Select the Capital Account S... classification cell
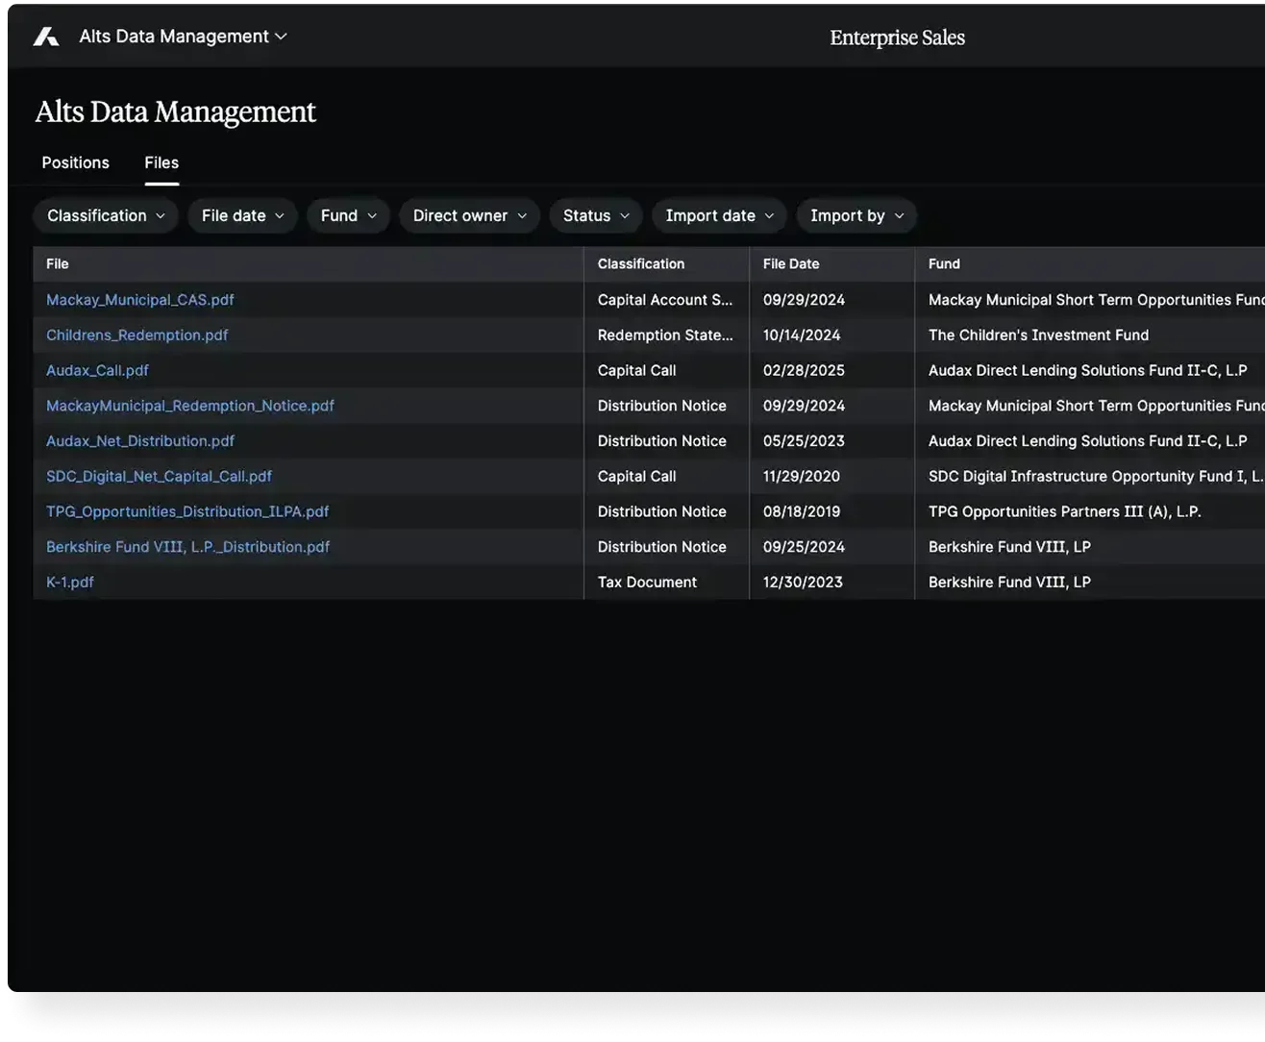The width and height of the screenshot is (1265, 1042). tap(666, 300)
